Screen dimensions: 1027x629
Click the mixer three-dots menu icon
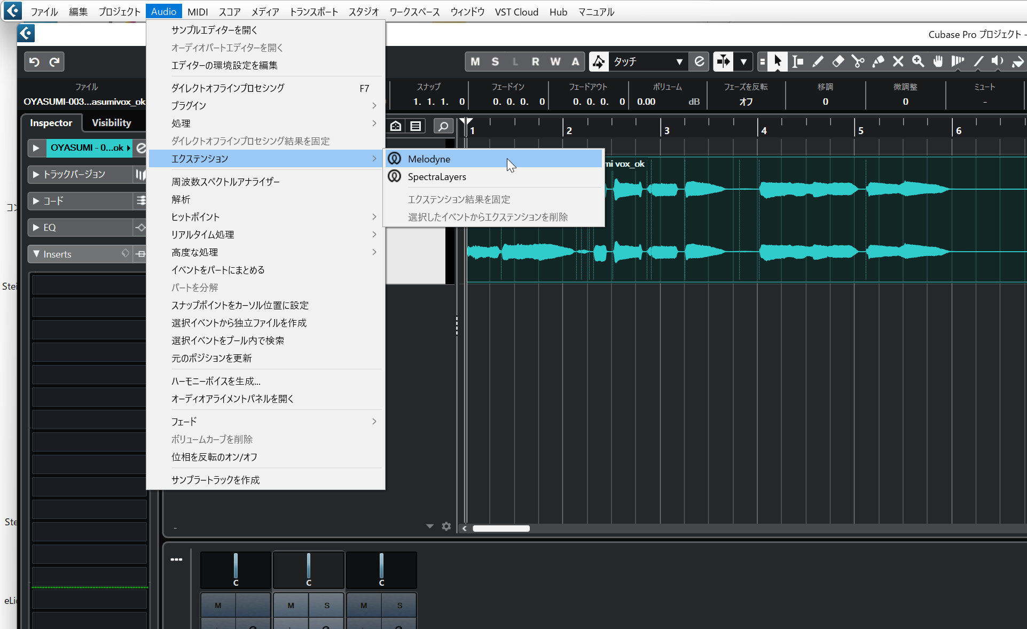176,560
